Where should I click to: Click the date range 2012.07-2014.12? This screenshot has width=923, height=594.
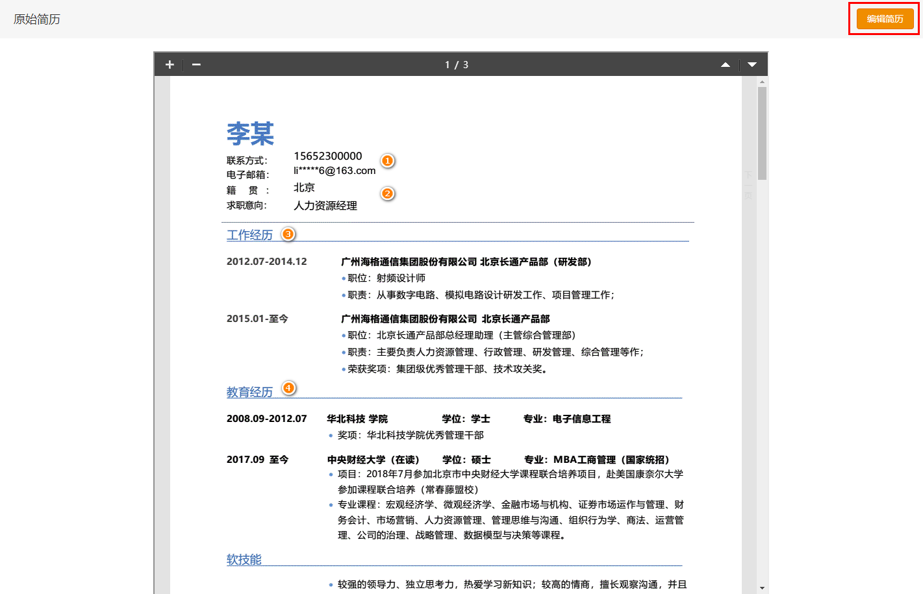[266, 262]
